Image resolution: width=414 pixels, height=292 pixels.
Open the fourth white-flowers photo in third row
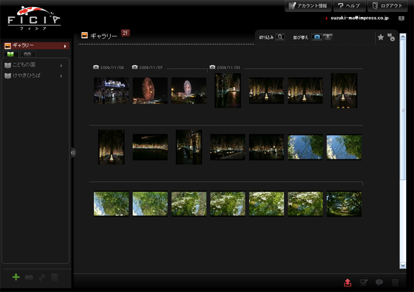(228, 204)
